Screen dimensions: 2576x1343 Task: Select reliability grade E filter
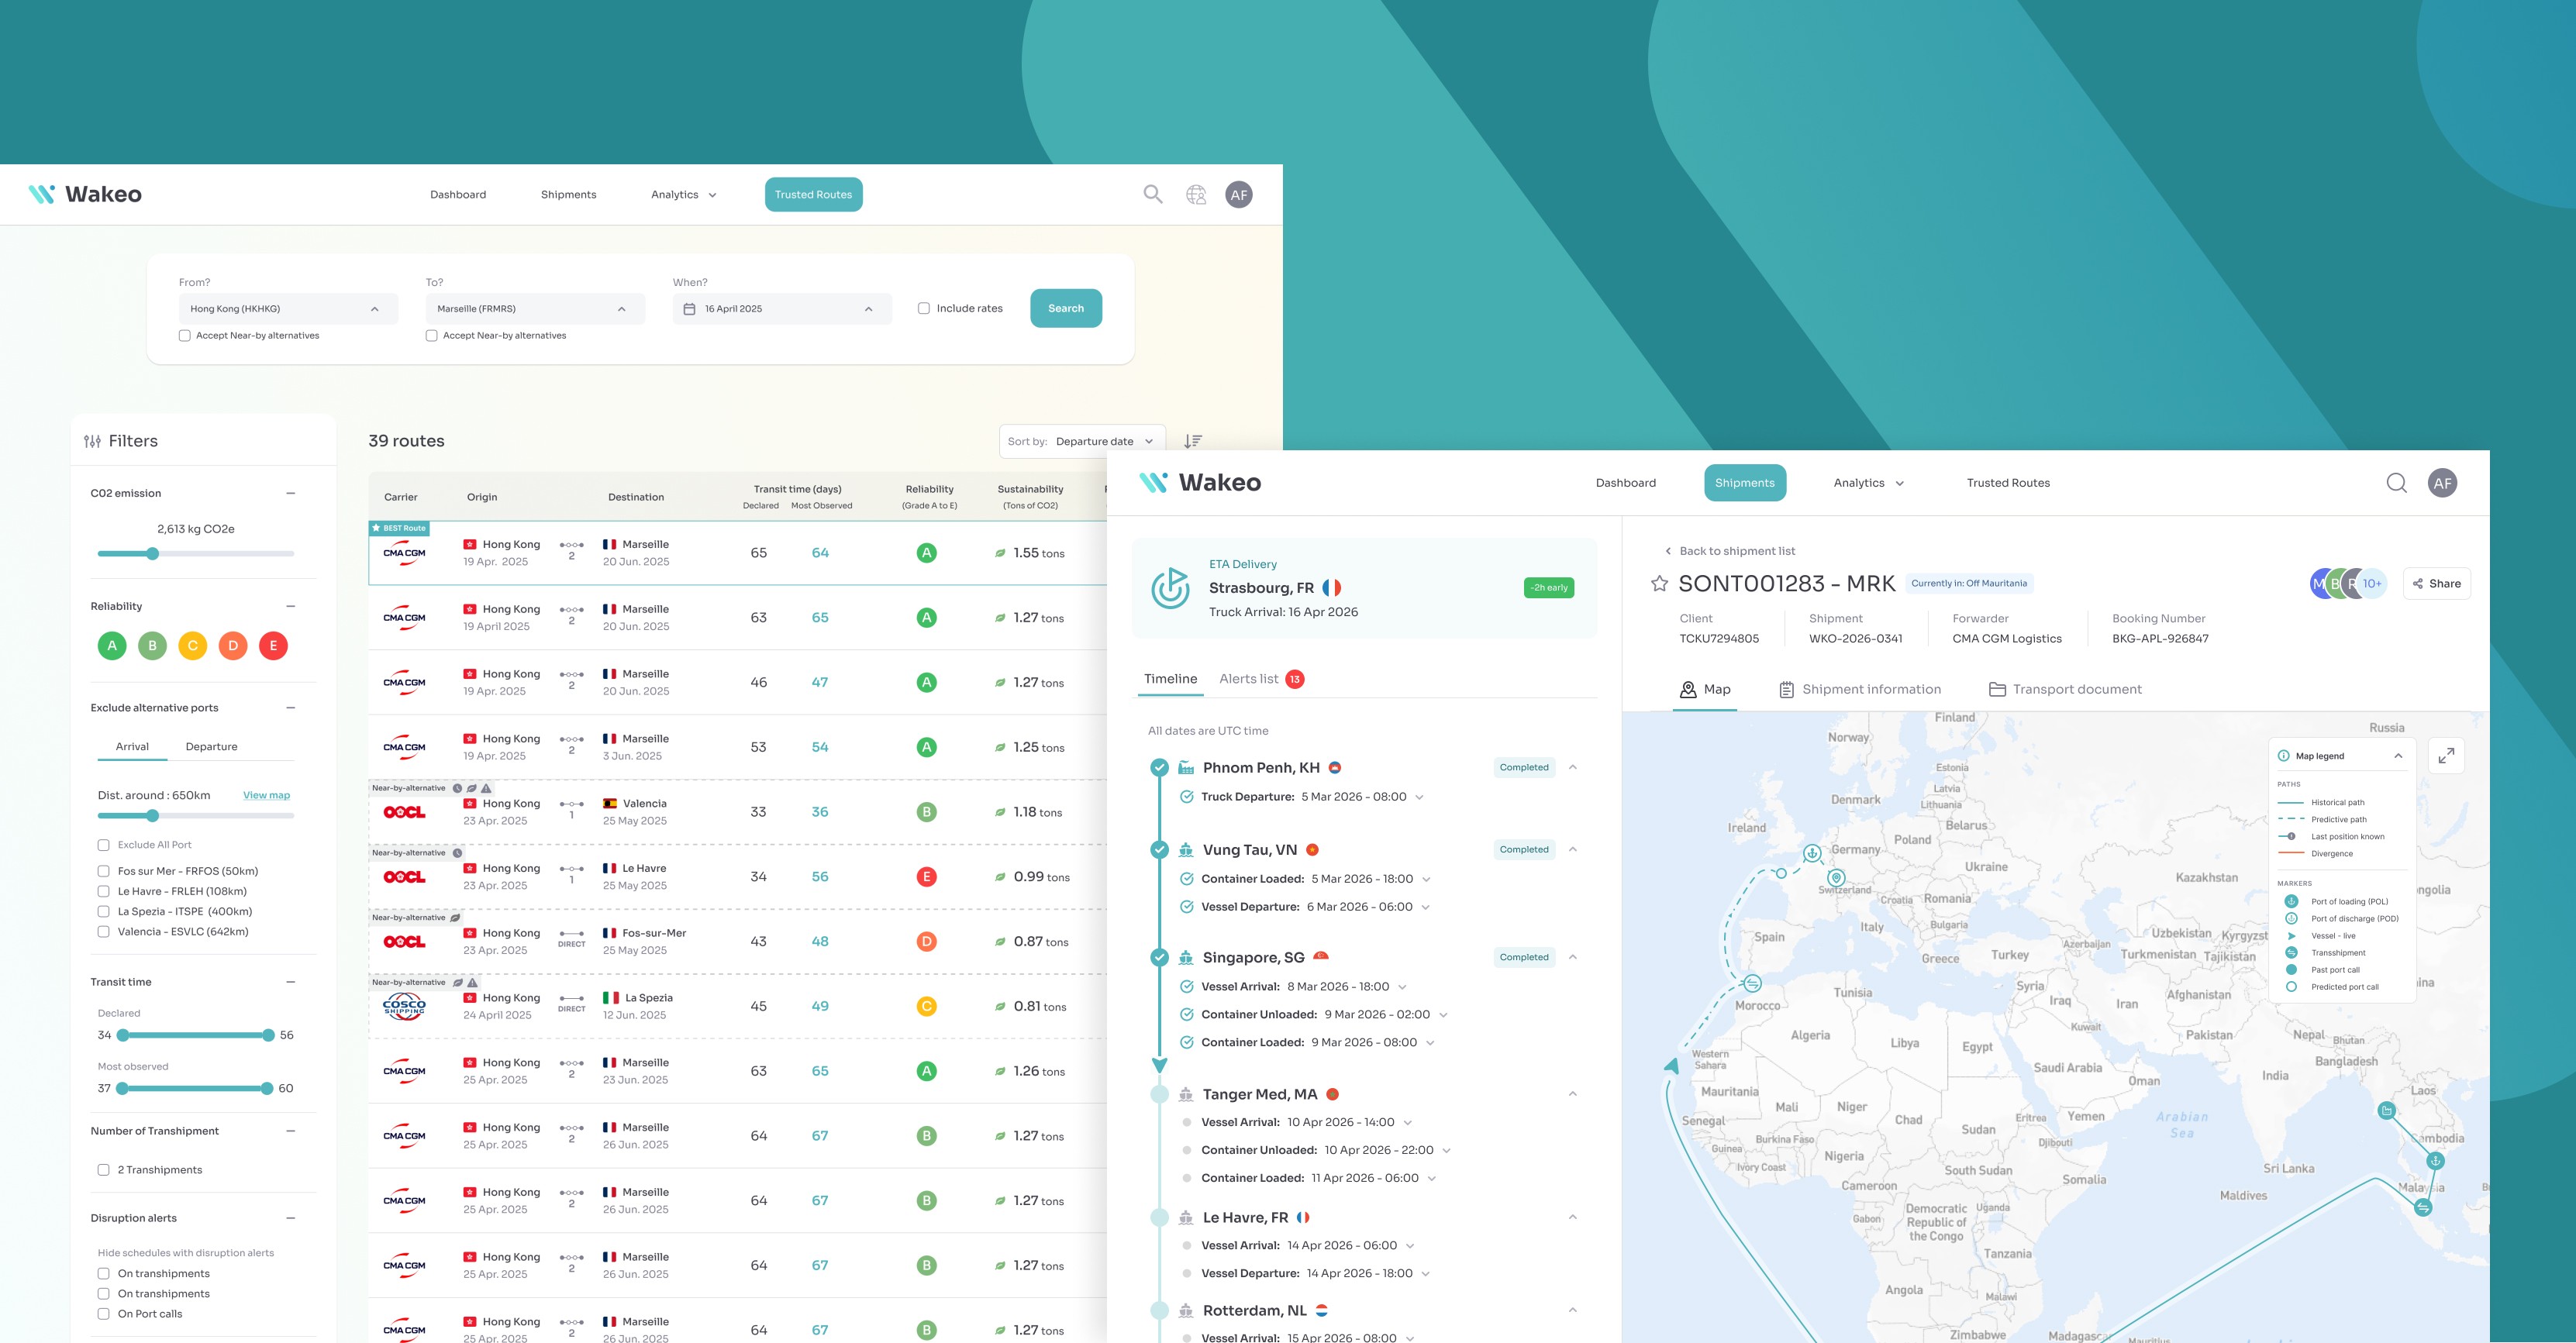click(x=273, y=646)
